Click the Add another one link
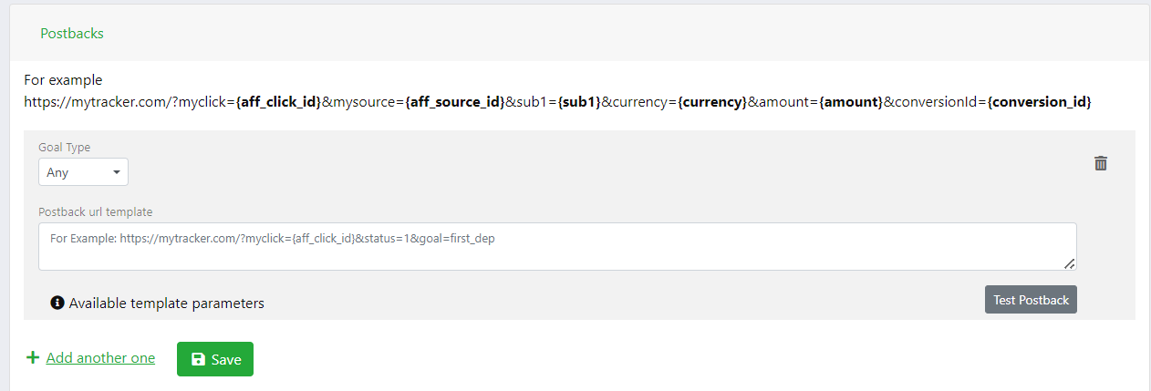 pos(100,358)
